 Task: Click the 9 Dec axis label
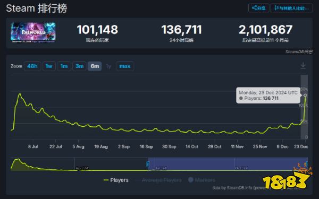pos(282,146)
